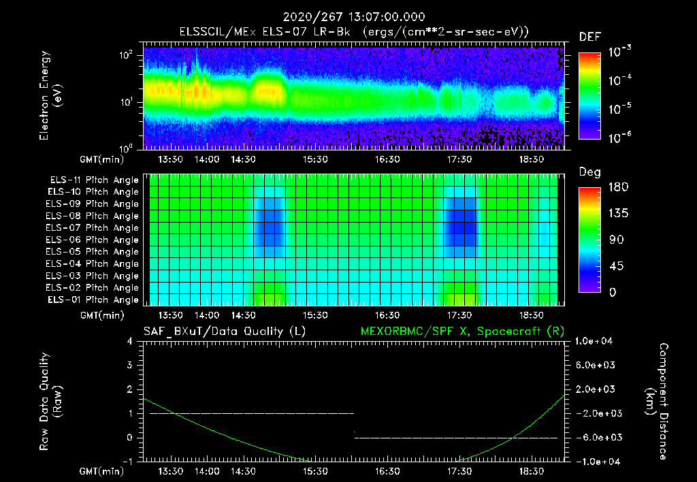Click the GMT(min) label under the bottom plot
Screen dimensions: 697x482
(x=102, y=472)
